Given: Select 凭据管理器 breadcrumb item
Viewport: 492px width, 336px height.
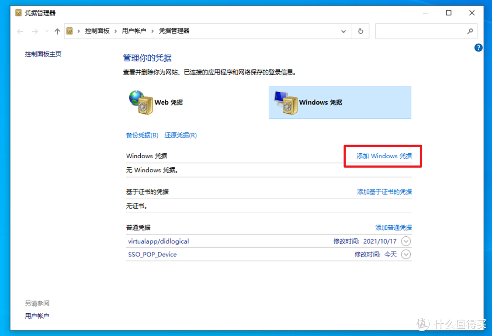Looking at the screenshot, I should click(x=174, y=31).
